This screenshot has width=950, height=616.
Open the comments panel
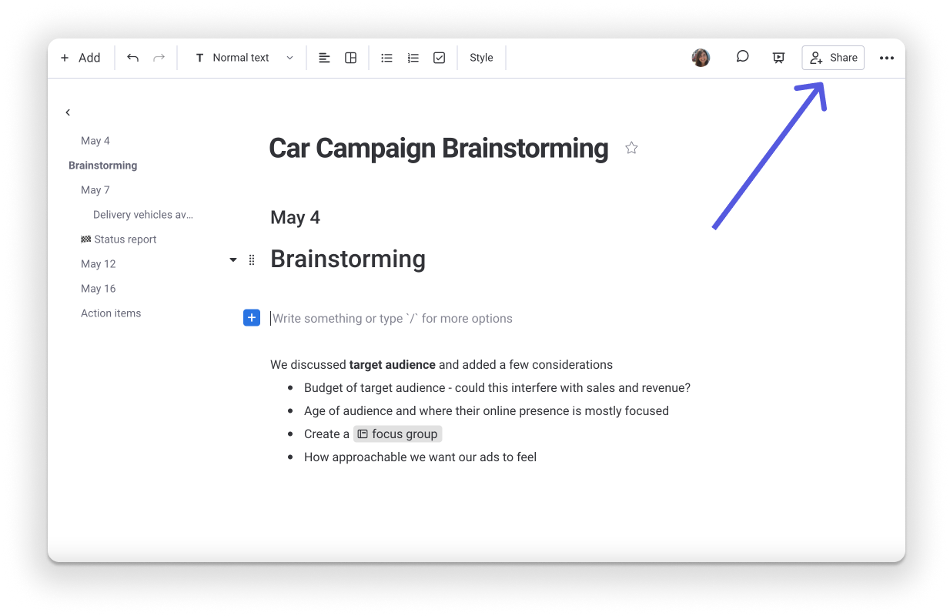tap(742, 57)
